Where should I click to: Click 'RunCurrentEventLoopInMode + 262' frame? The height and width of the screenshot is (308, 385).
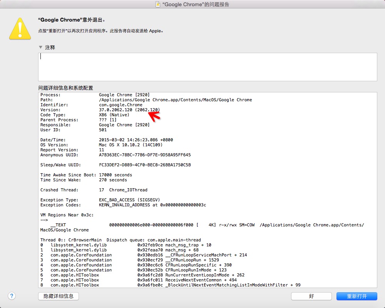click(205, 275)
